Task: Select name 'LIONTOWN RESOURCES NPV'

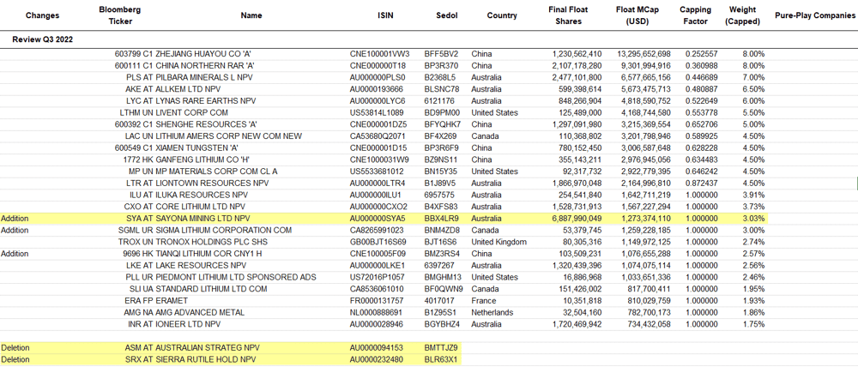Action: point(210,183)
